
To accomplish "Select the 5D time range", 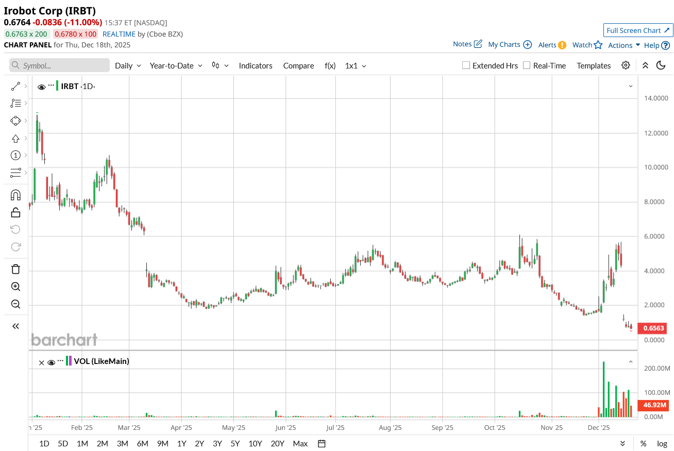I will 63,444.
